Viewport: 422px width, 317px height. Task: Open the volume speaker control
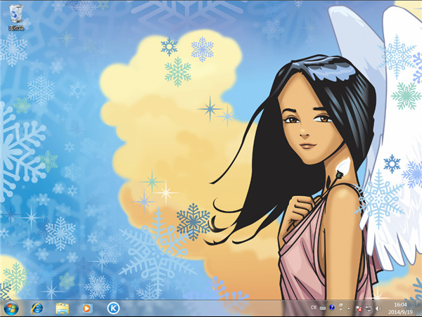378,308
